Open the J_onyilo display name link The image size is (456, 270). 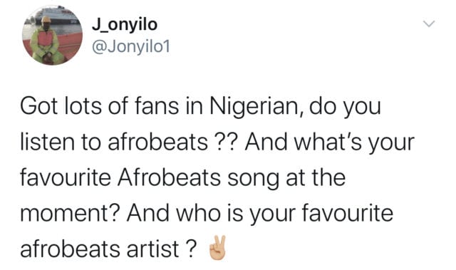coord(125,25)
